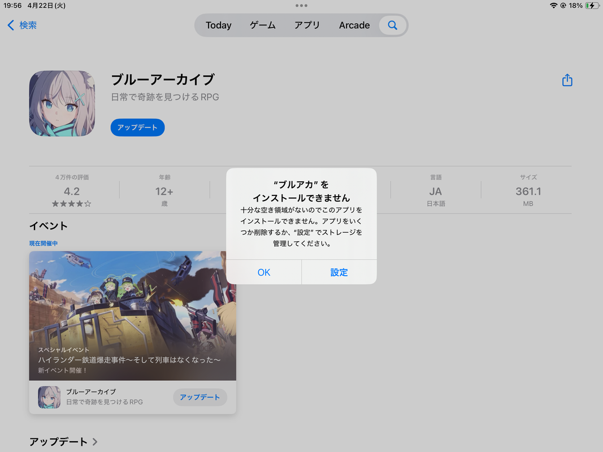Image resolution: width=603 pixels, height=452 pixels.
Task: Tap the orientation lock status icon
Action: click(x=563, y=6)
